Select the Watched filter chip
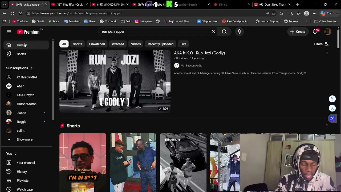Viewport: 341px width, 192px height. pyautogui.click(x=118, y=44)
